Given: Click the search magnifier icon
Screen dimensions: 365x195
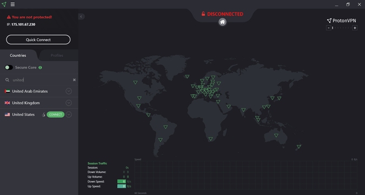Looking at the screenshot, I should coord(7,80).
